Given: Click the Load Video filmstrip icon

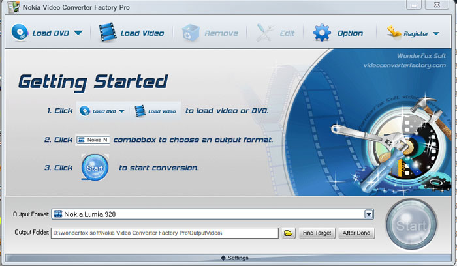Looking at the screenshot, I should click(108, 32).
